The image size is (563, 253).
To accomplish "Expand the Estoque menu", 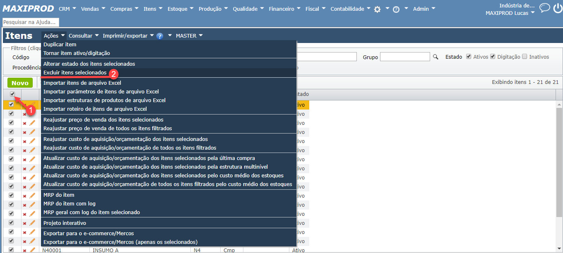I will [x=181, y=9].
